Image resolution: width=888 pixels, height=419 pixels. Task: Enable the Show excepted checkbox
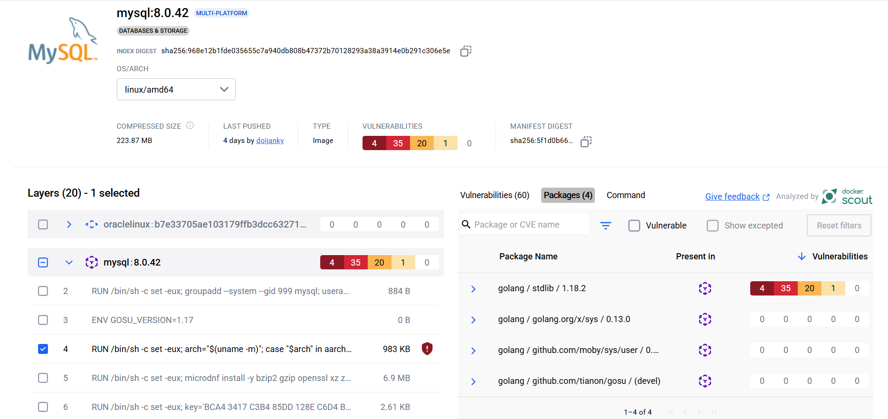[x=713, y=226]
